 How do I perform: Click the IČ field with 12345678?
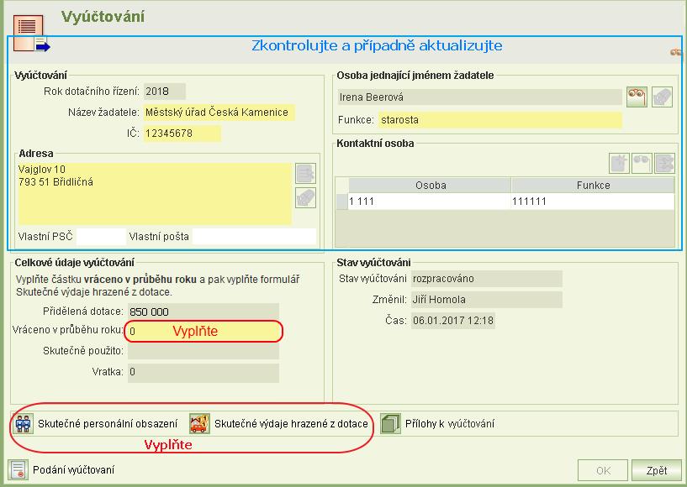click(x=182, y=134)
